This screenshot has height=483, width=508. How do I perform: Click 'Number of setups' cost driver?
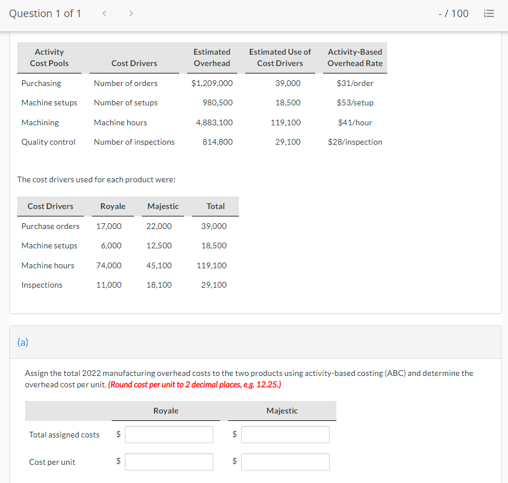(x=125, y=103)
